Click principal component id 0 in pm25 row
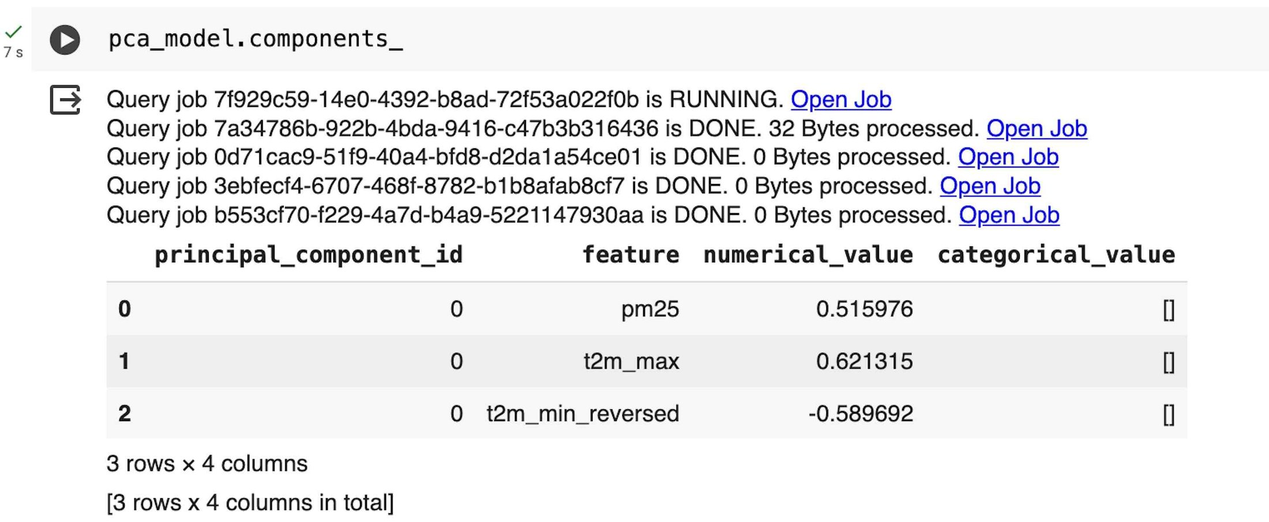 (x=456, y=309)
